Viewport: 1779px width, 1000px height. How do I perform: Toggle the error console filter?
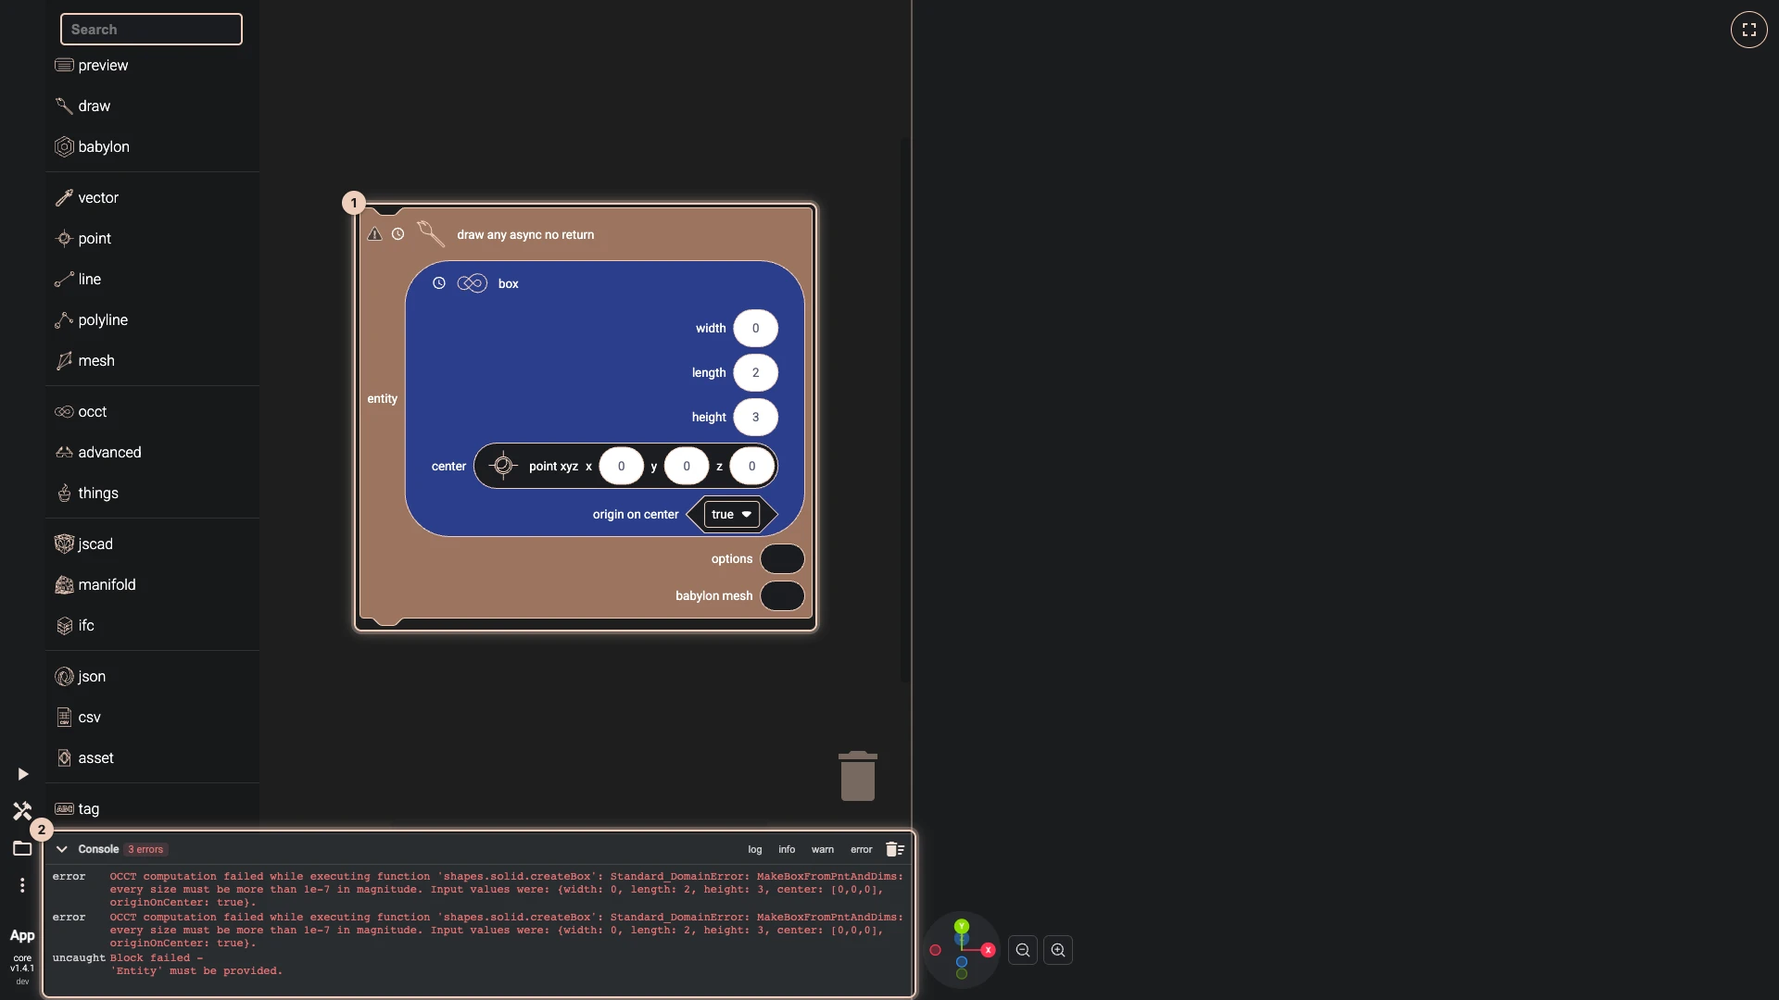point(862,849)
